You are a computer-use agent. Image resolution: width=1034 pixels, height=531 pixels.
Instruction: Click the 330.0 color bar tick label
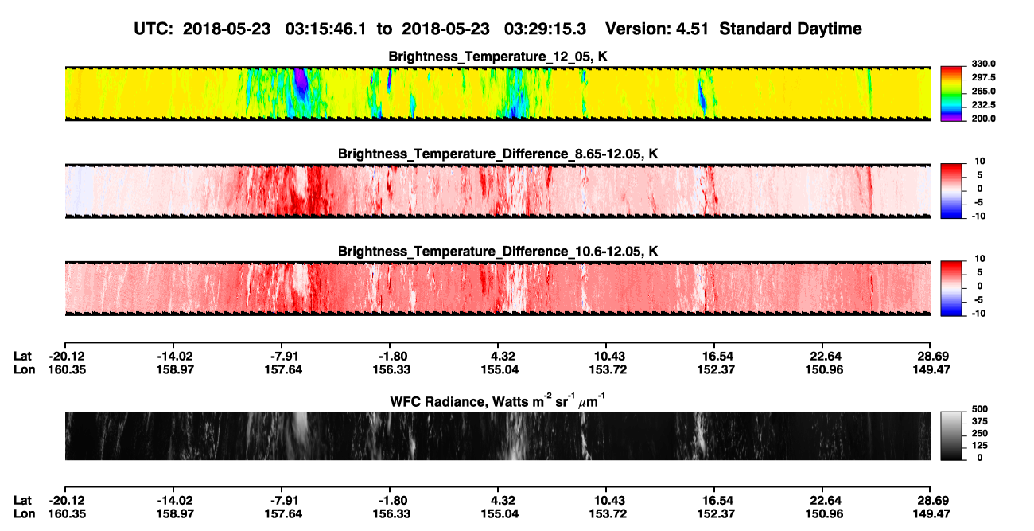pos(984,64)
